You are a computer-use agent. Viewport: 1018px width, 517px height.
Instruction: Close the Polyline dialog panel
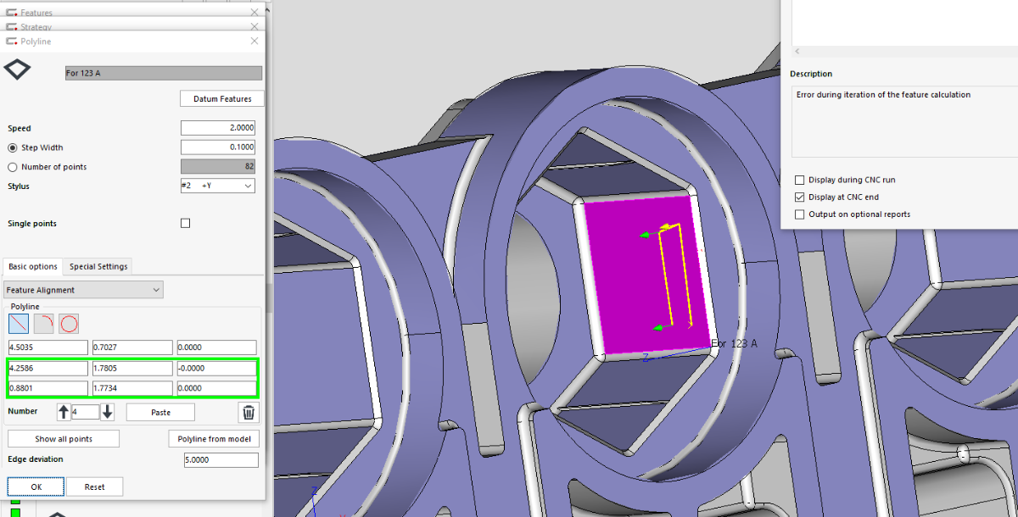[x=255, y=41]
